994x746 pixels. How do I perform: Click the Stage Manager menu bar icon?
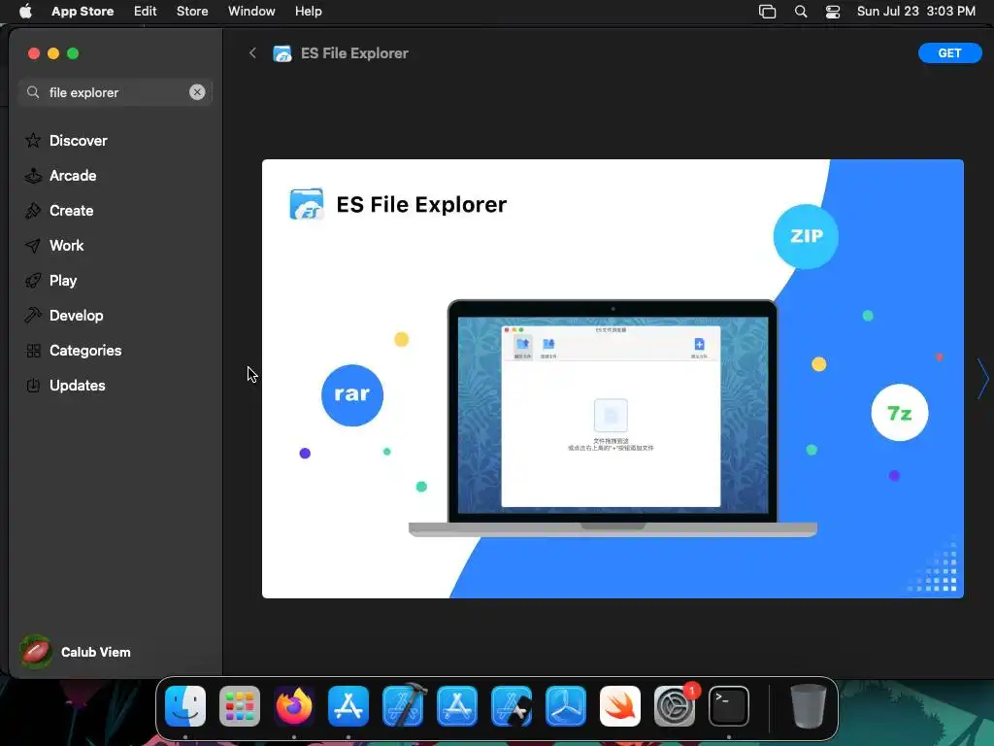[x=768, y=12]
